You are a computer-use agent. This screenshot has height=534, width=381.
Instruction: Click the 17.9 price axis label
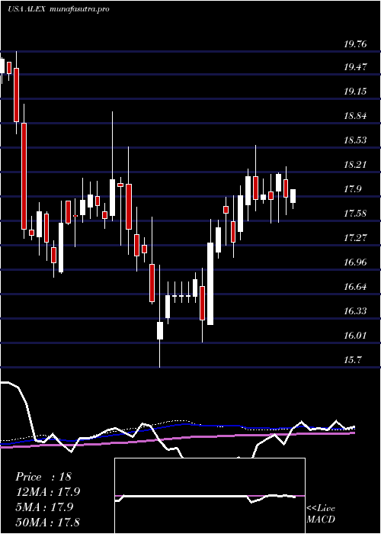coord(352,189)
